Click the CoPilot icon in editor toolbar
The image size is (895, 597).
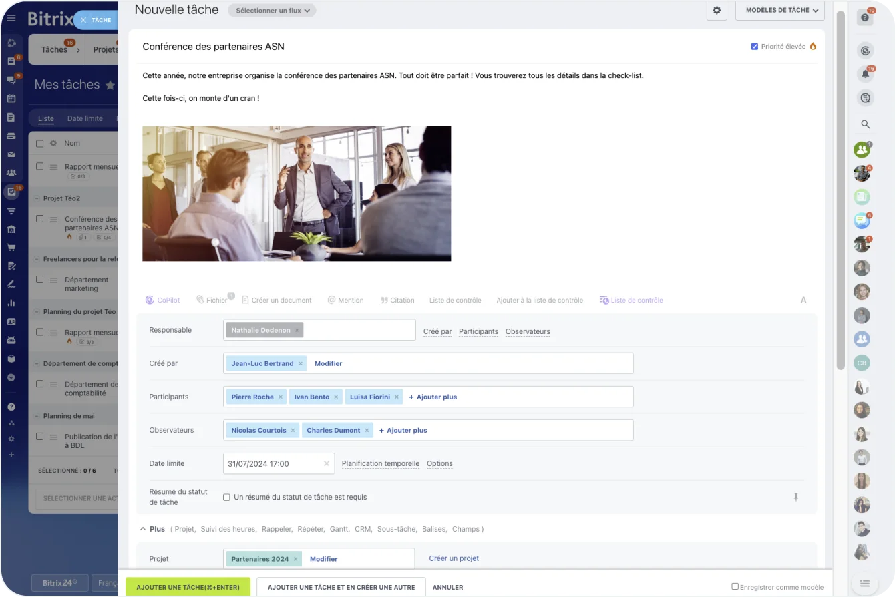[150, 300]
